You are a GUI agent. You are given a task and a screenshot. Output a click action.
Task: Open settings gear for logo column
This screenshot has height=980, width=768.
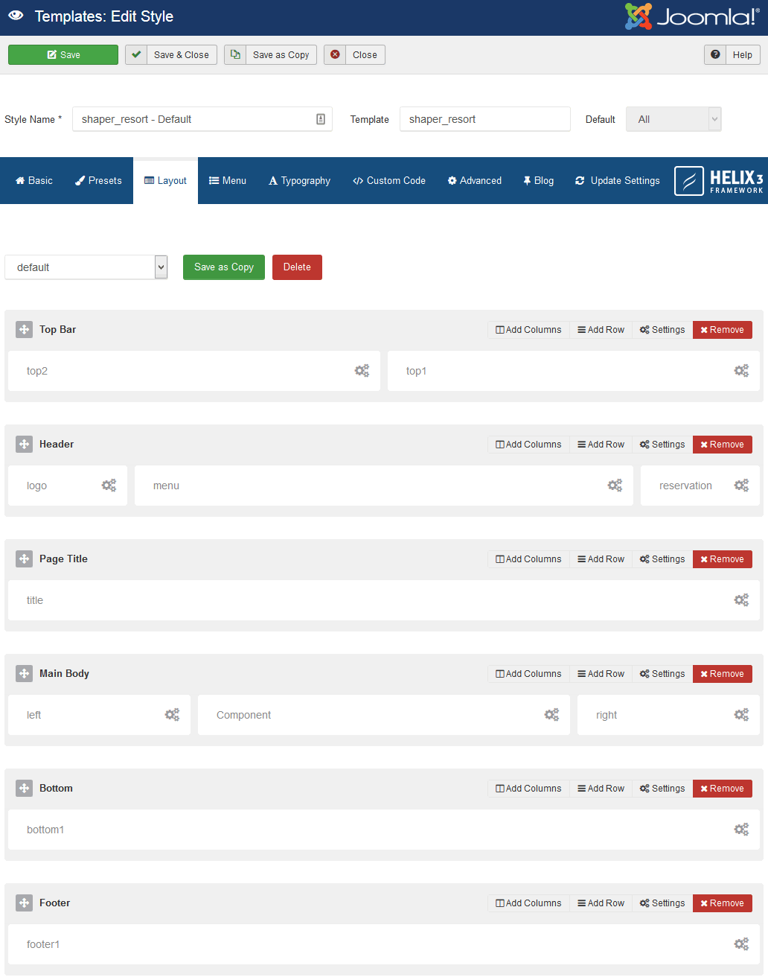tap(109, 486)
